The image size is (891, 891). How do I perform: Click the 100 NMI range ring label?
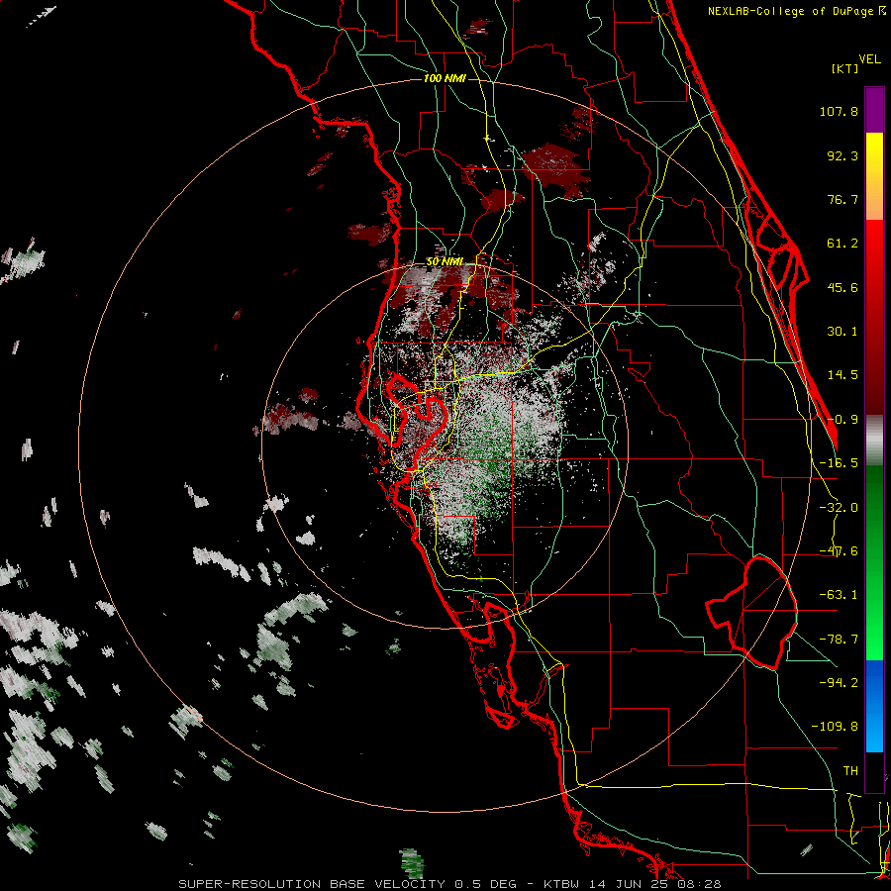pyautogui.click(x=445, y=78)
